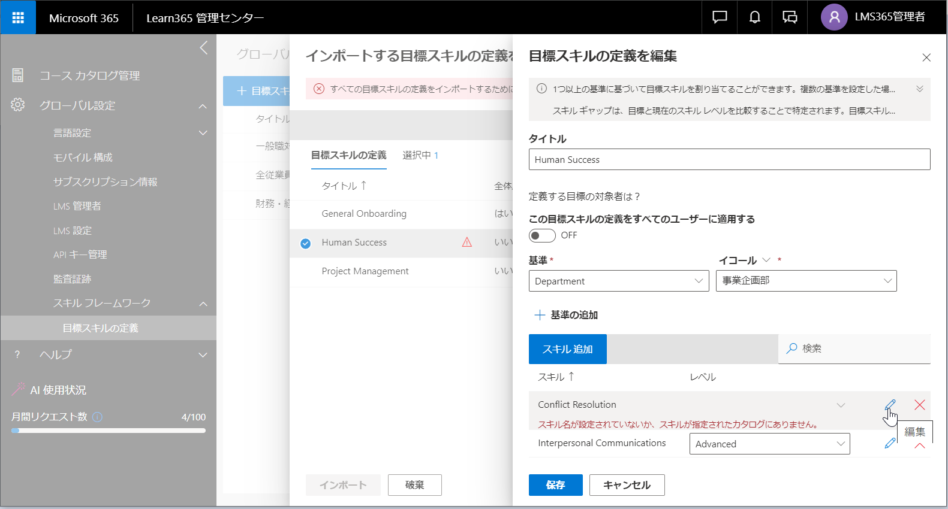Close the 目標スキルの定義を編集 panel

coord(926,57)
